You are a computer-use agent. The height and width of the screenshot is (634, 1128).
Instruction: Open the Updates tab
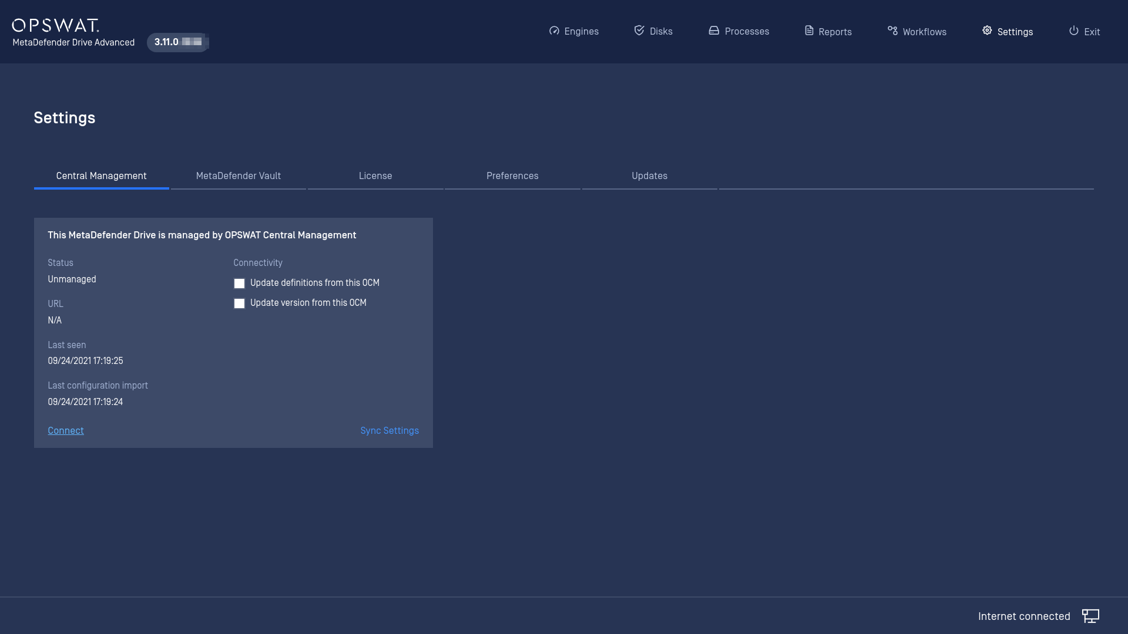649,176
